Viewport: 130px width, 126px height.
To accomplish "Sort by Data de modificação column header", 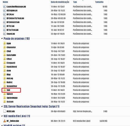I will click(x=60, y=2).
